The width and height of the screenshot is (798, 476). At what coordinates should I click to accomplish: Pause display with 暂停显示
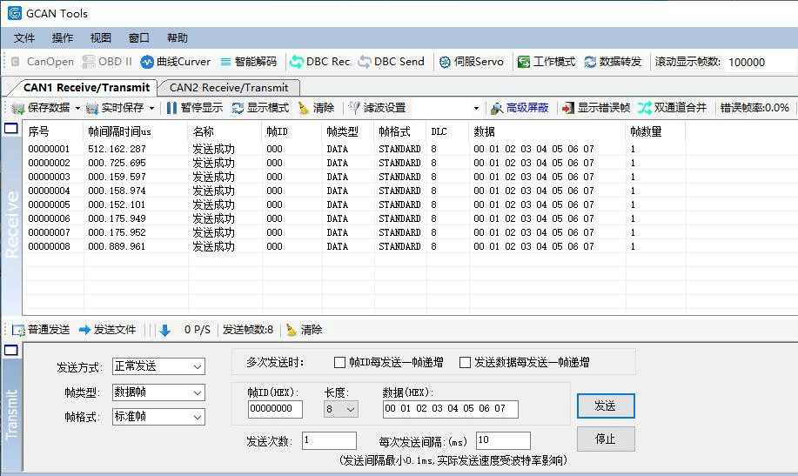click(194, 108)
